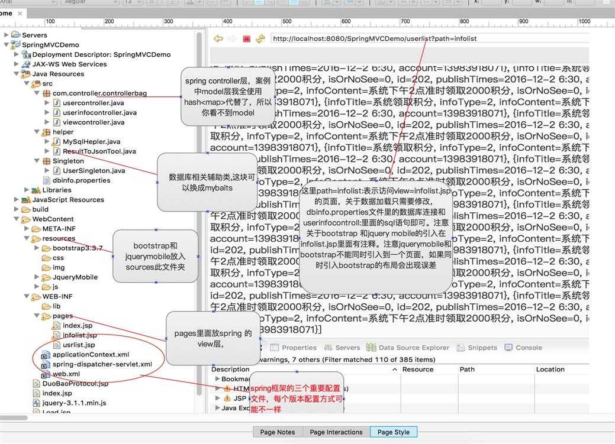
Task: Expand the bootstrap3.3.7 folder
Action: 37,248
